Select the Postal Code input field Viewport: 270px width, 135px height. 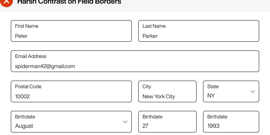tap(71, 91)
